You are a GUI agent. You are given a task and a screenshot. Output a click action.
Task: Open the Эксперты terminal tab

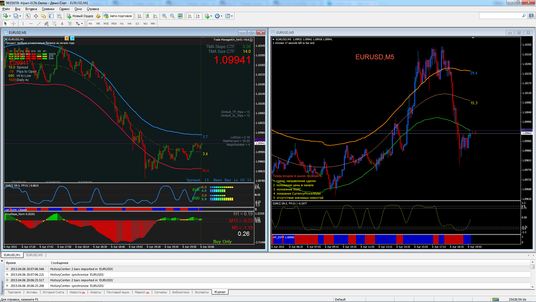point(202,292)
